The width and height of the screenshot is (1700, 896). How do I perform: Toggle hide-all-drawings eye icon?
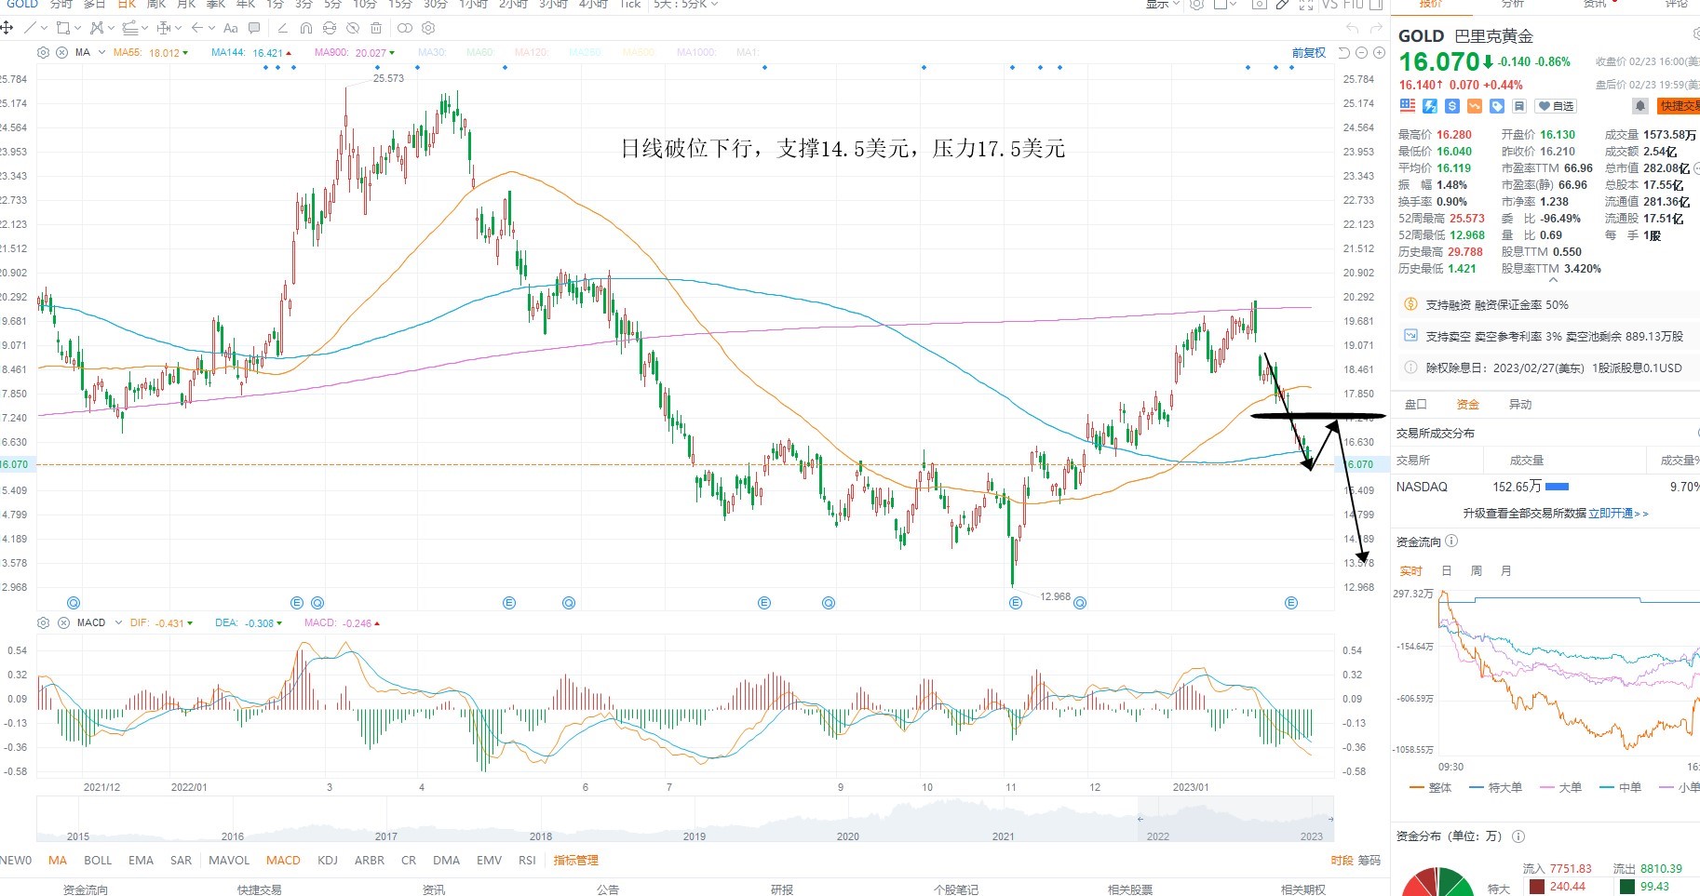point(353,28)
